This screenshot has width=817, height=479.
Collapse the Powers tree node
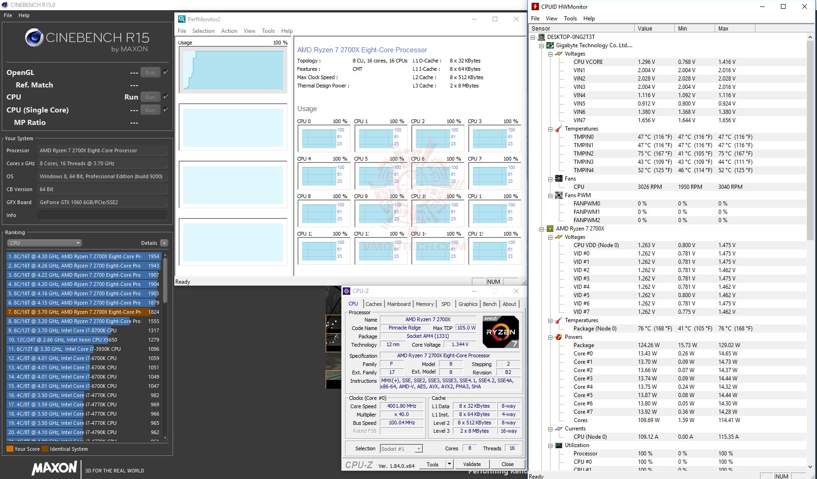pyautogui.click(x=550, y=337)
